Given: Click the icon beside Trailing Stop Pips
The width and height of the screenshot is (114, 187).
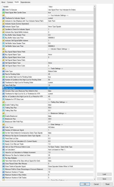Looking at the screenshot, I should point(4,108).
